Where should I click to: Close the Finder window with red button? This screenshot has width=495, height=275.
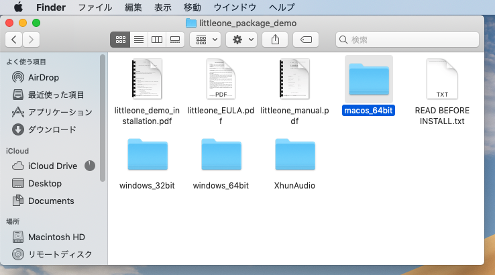pyautogui.click(x=9, y=23)
